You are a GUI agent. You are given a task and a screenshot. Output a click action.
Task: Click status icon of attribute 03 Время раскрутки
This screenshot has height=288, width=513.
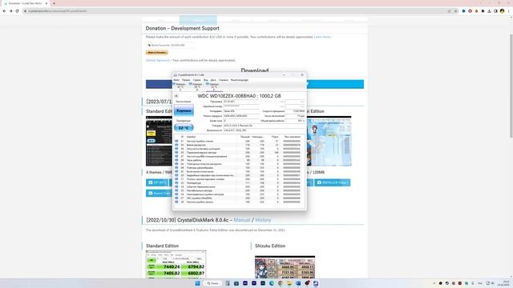pyautogui.click(x=176, y=145)
